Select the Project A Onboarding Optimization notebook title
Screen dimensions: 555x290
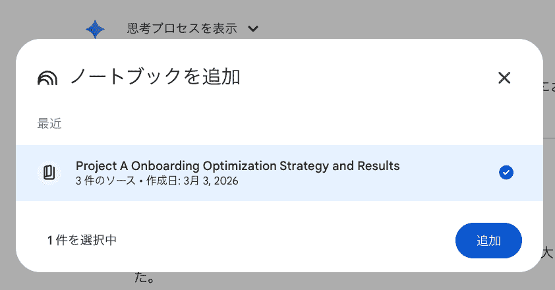click(237, 165)
